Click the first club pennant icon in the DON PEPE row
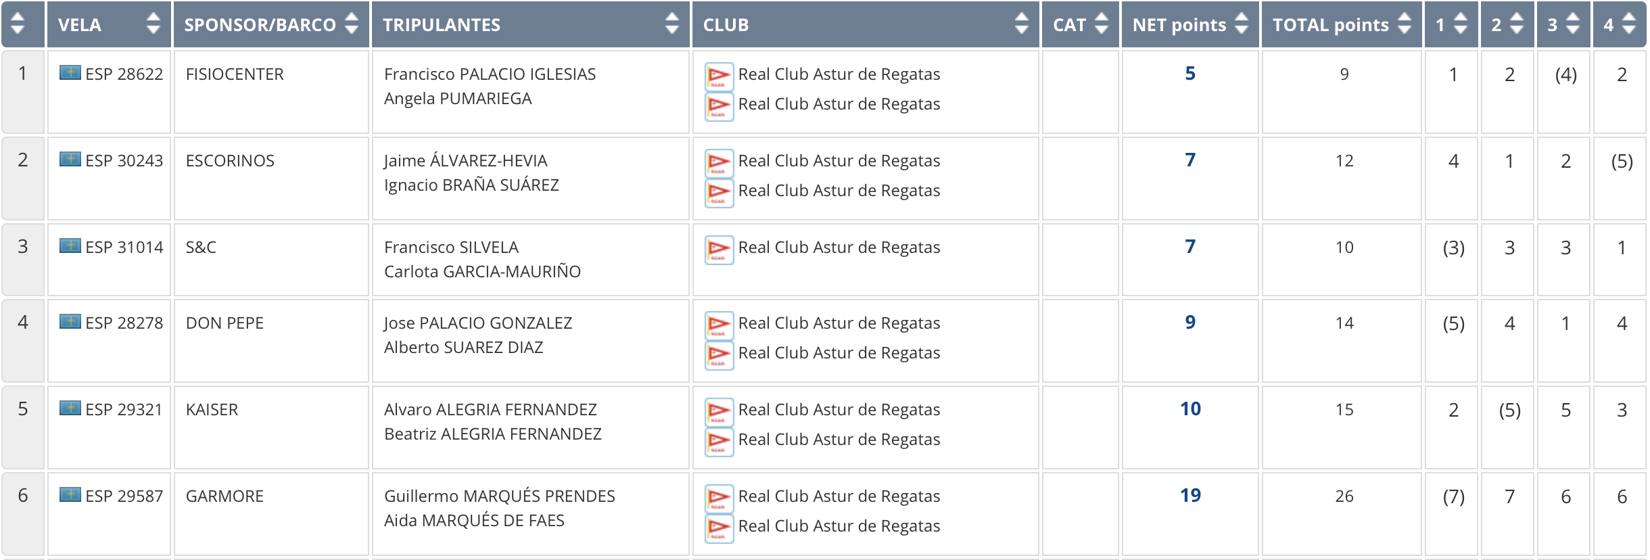The image size is (1650, 560). (x=719, y=325)
